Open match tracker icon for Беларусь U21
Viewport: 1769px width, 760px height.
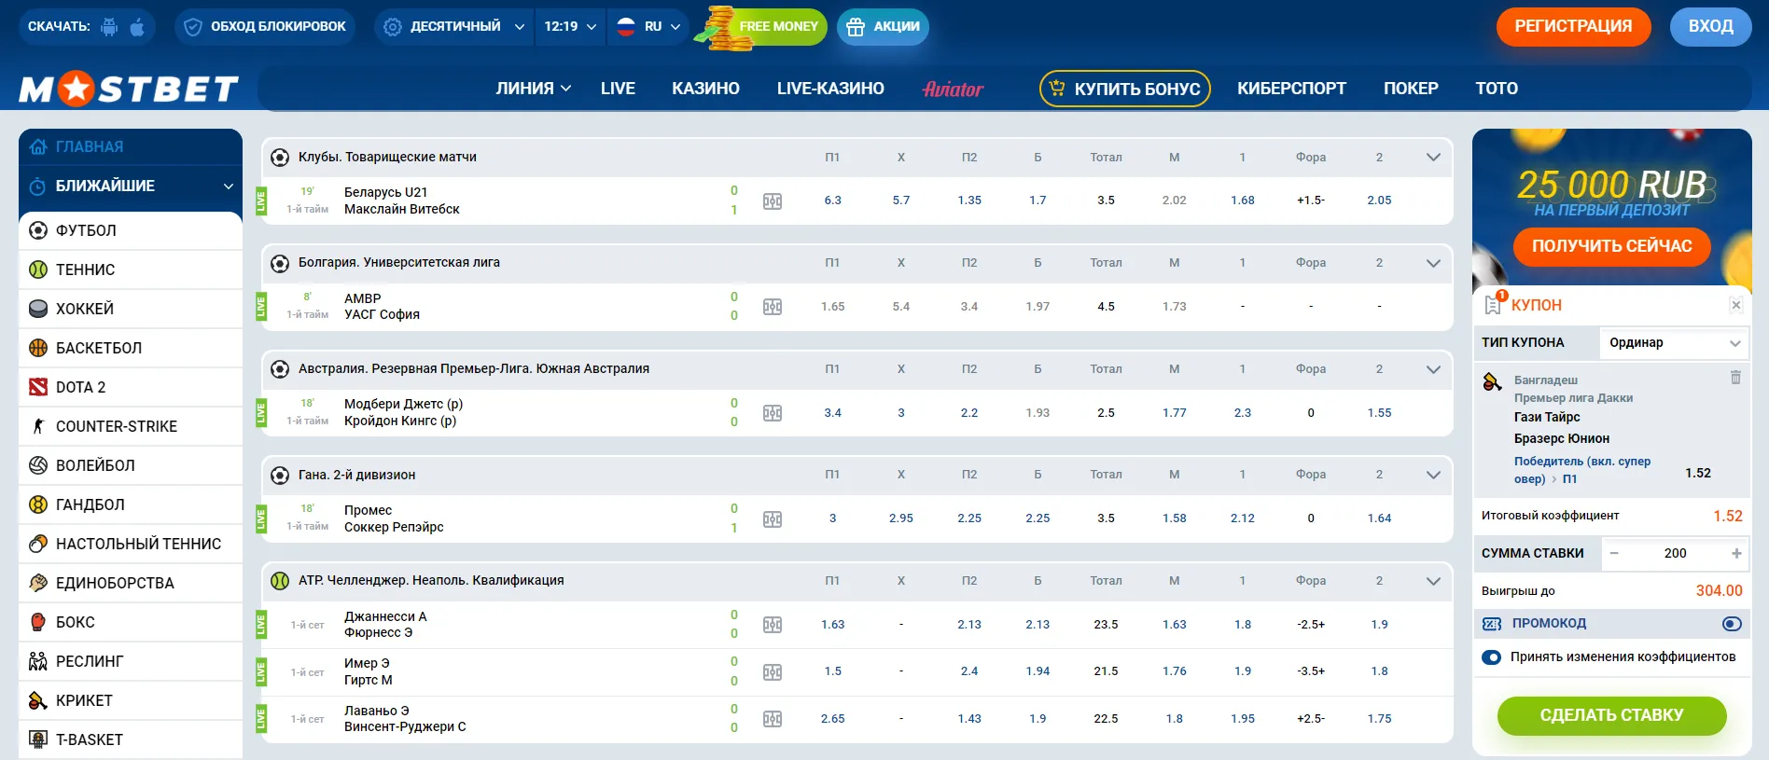tap(773, 201)
